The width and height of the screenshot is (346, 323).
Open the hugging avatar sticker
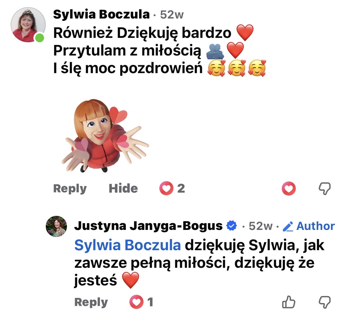click(x=105, y=135)
